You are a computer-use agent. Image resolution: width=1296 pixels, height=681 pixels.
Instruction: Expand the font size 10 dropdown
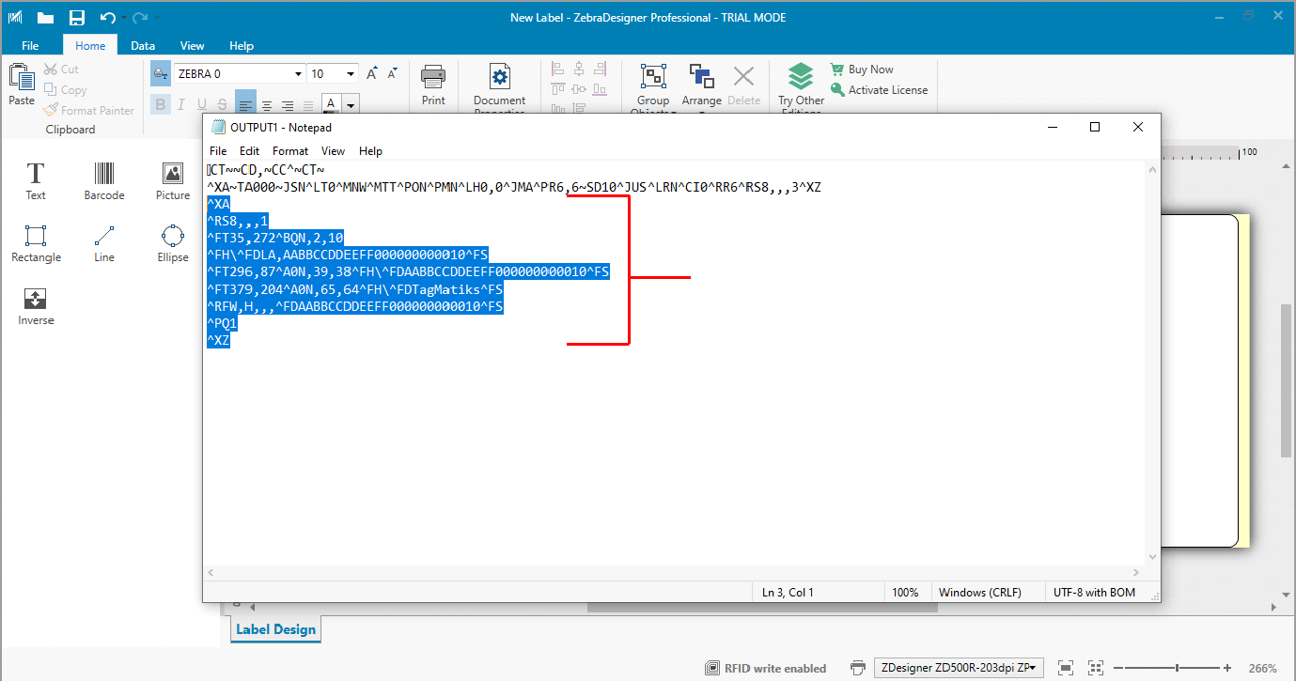[351, 74]
